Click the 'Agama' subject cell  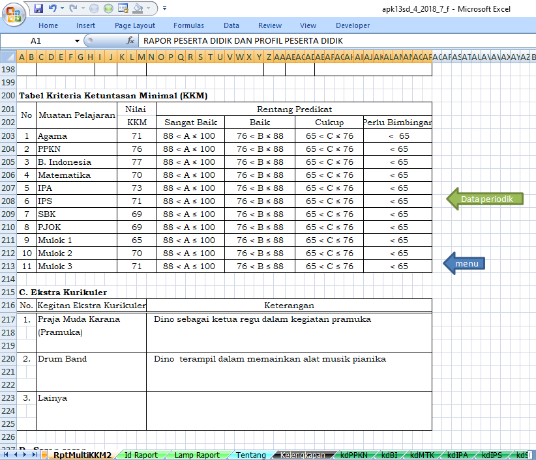(76, 136)
